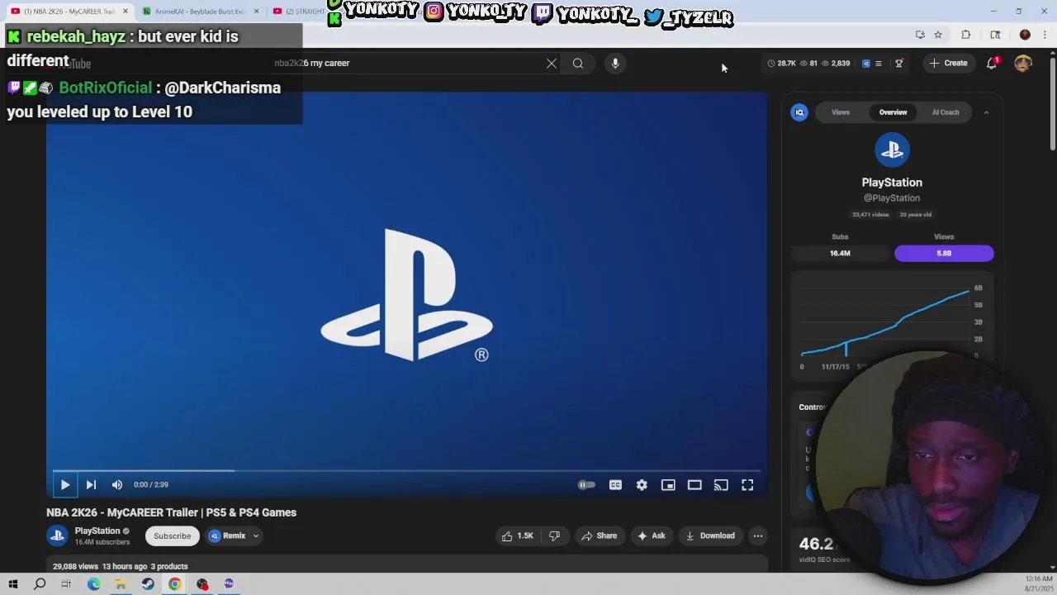Open Windows Start menu
This screenshot has height=595, width=1057.
[12, 584]
